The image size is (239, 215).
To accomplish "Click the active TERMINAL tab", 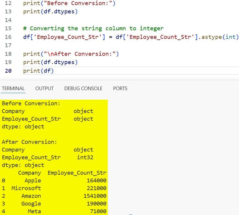I will pos(13,88).
